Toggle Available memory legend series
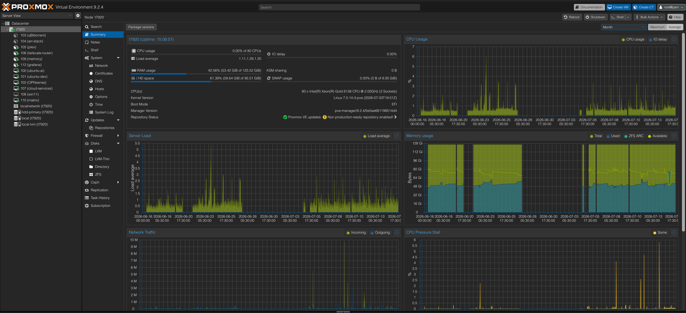686x313 pixels. pos(657,136)
